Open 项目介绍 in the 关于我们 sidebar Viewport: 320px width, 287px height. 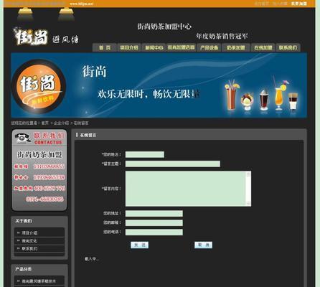point(29,232)
